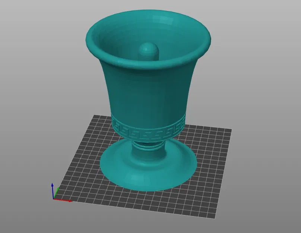The image size is (301, 233).
Task: Click the vase's narrow stem
Action: click(x=149, y=145)
